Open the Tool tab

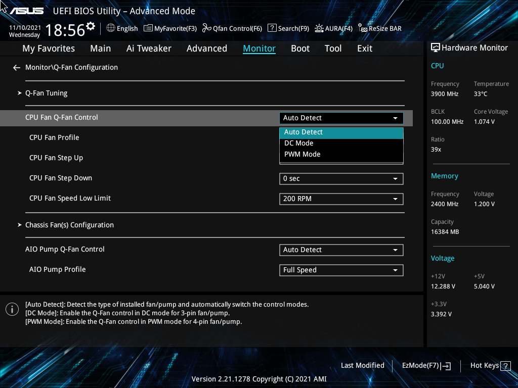pyautogui.click(x=333, y=48)
